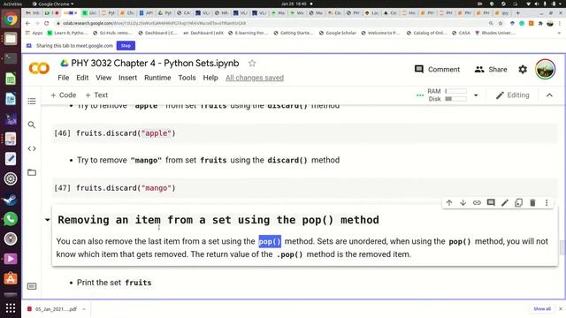Open the RAM and Disk resource indicator
Image resolution: width=566 pixels, height=318 pixels.
[447, 95]
